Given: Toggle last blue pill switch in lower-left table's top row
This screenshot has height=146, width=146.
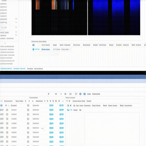Looking at the screenshot, I should click(61, 106).
